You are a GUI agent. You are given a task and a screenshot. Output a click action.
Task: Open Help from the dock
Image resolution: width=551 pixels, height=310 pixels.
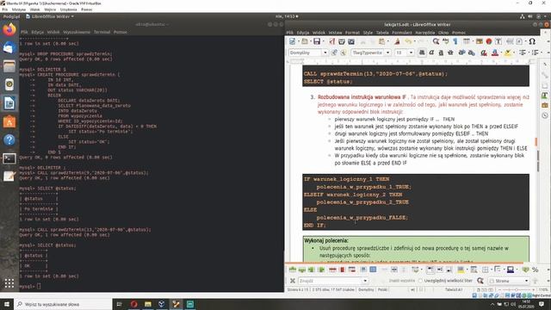(x=9, y=139)
